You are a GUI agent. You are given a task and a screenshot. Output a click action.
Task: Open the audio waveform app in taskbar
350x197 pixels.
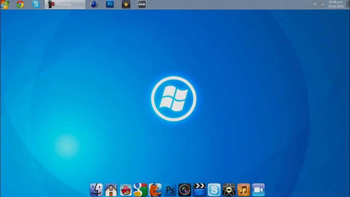[x=142, y=4]
